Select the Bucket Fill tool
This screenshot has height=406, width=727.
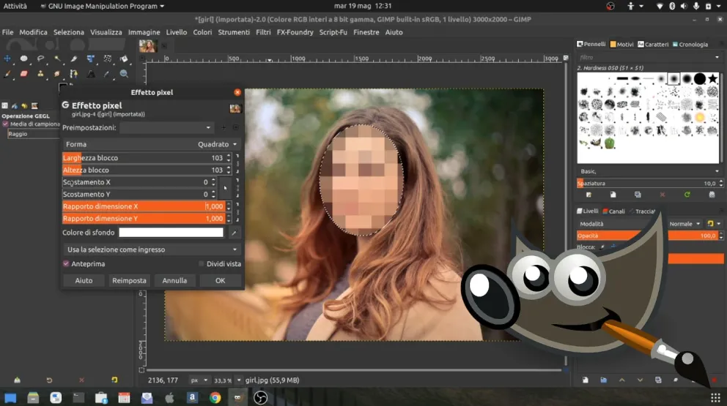124,59
